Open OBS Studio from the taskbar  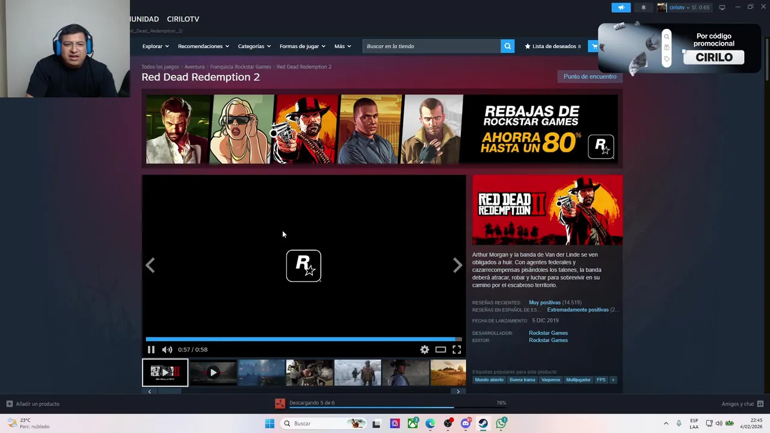448,423
